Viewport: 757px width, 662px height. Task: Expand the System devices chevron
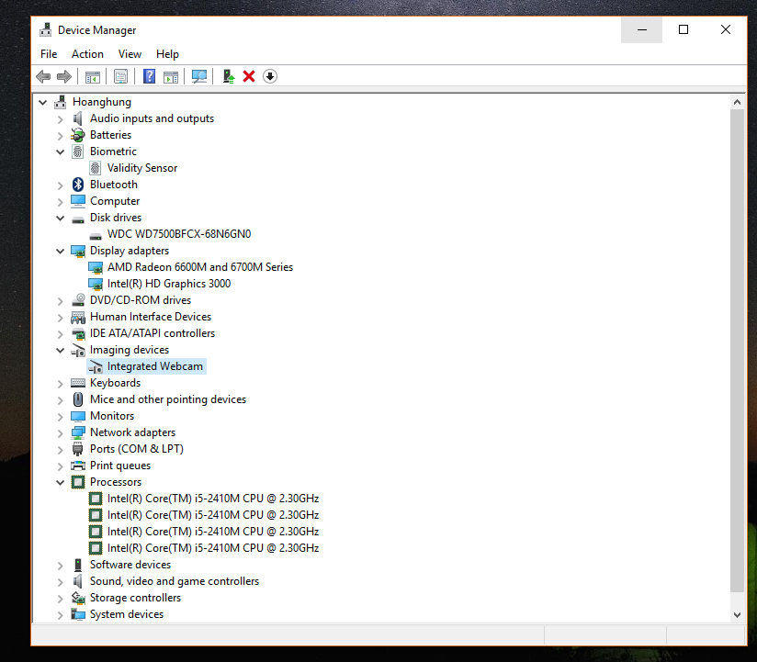point(60,615)
